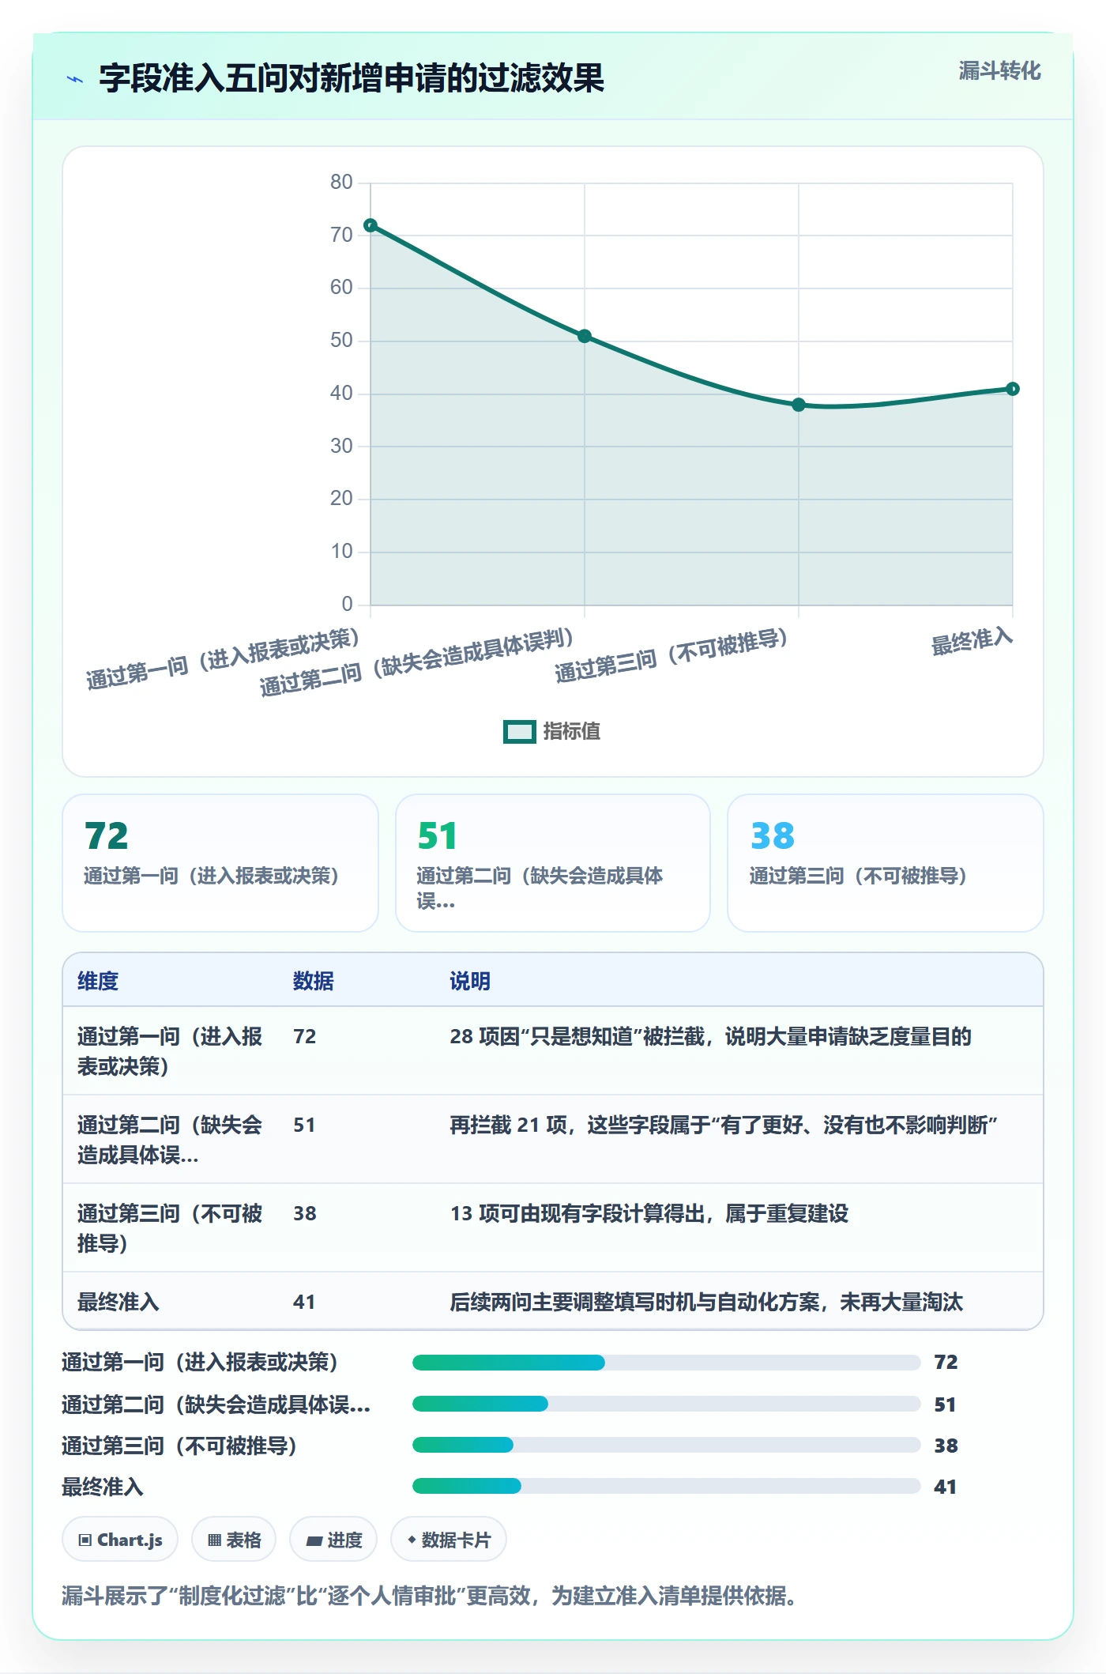The image size is (1106, 1674).
Task: Click the progress bar for 通过第三问
Action: (667, 1445)
